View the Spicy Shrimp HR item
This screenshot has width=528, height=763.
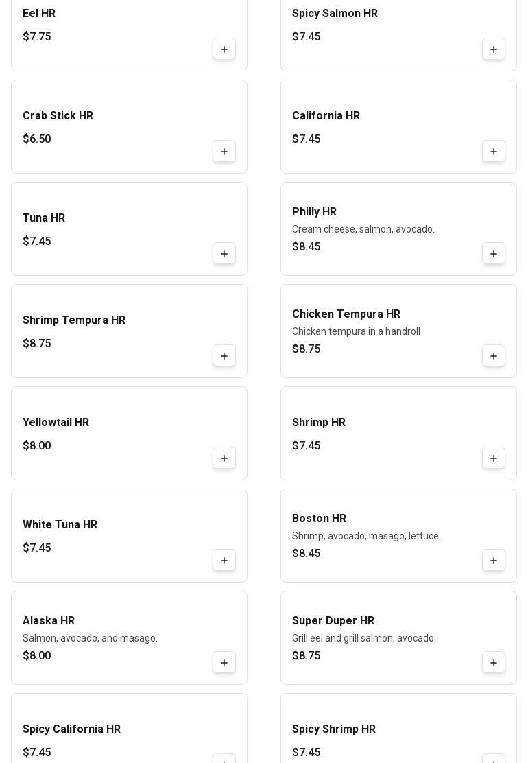click(334, 729)
